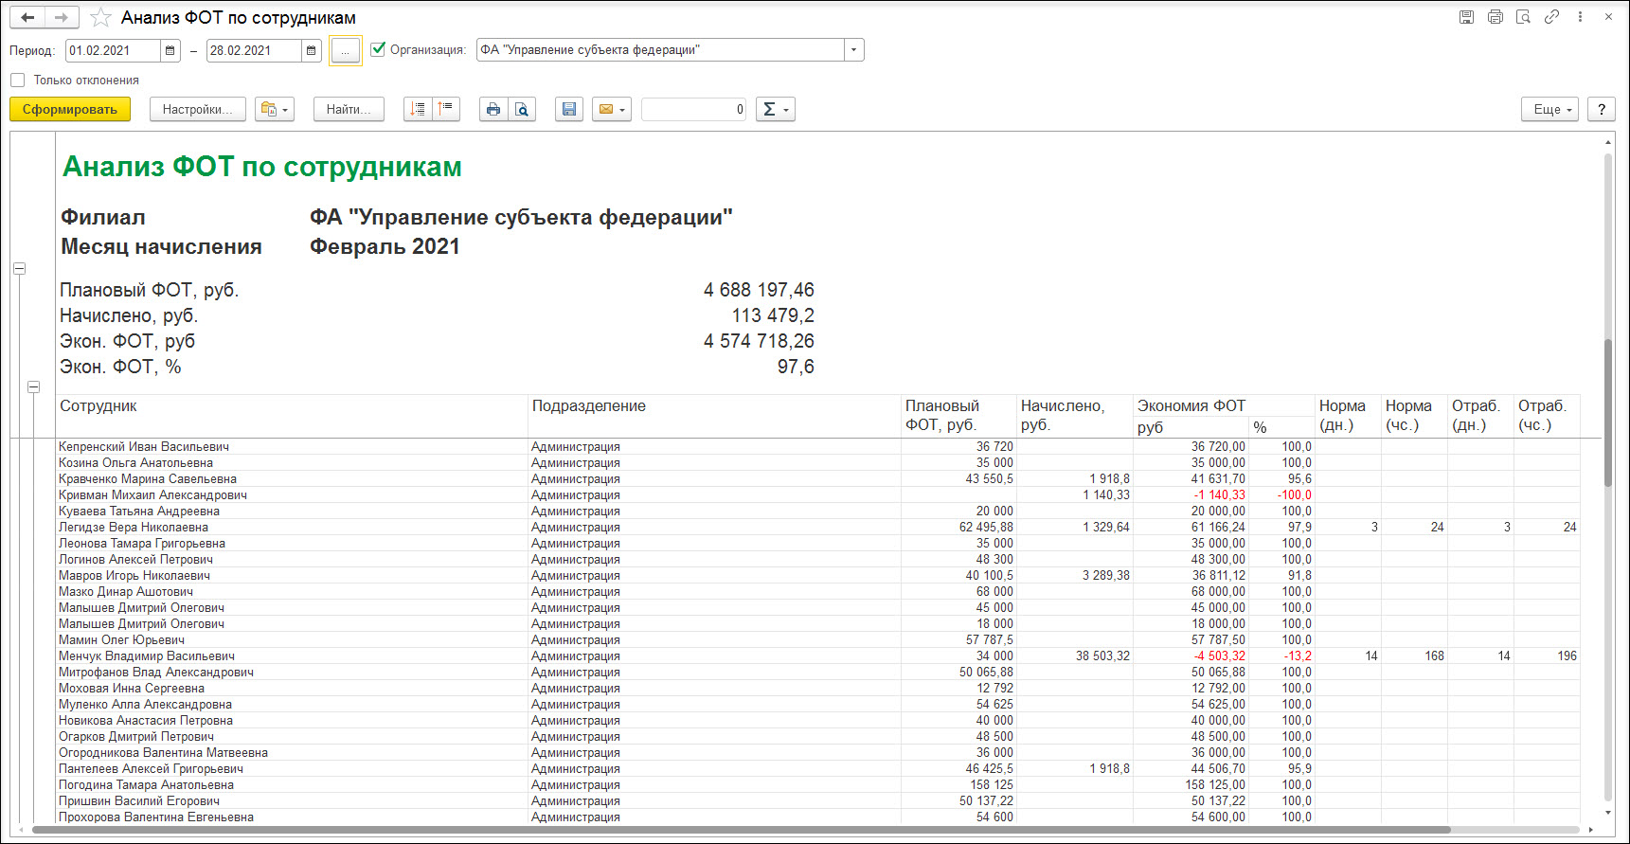
Task: Click the accrued total 113 479,2
Action: (773, 315)
